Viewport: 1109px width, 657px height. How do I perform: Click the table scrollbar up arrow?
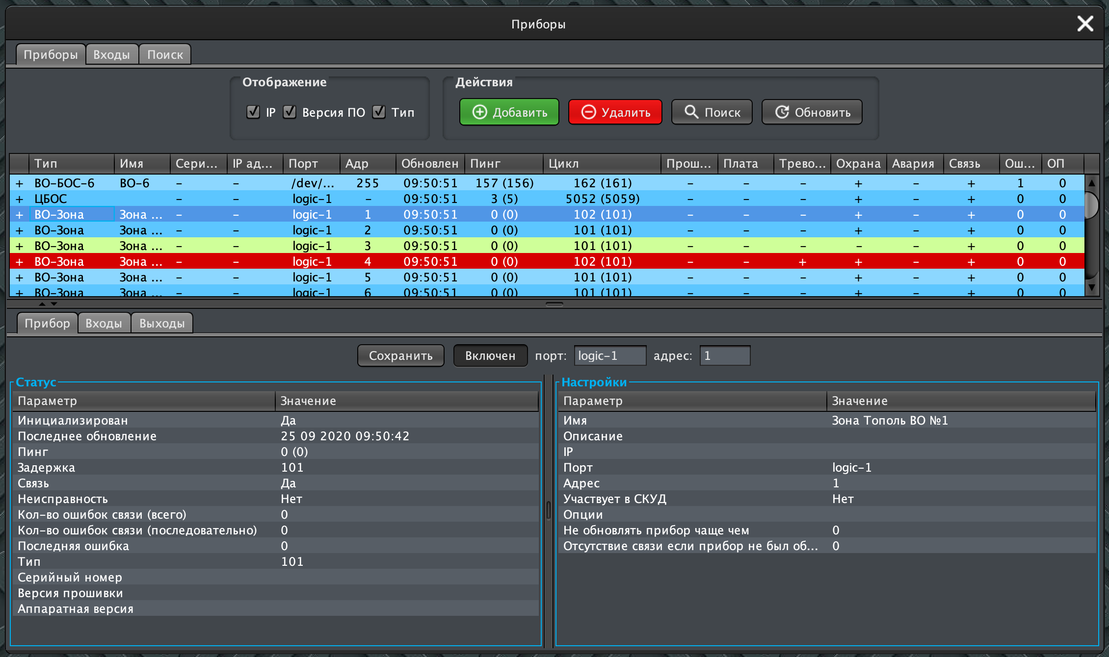tap(1092, 183)
